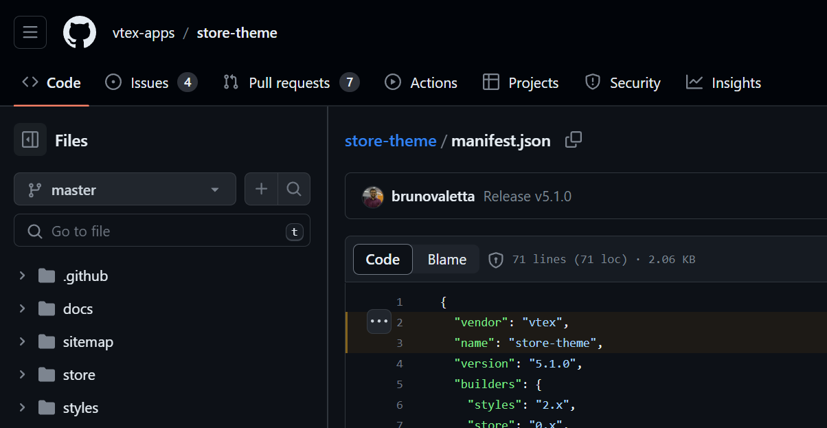Viewport: 827px width, 428px height.
Task: Collapse the Files side panel icon
Action: pyautogui.click(x=30, y=140)
